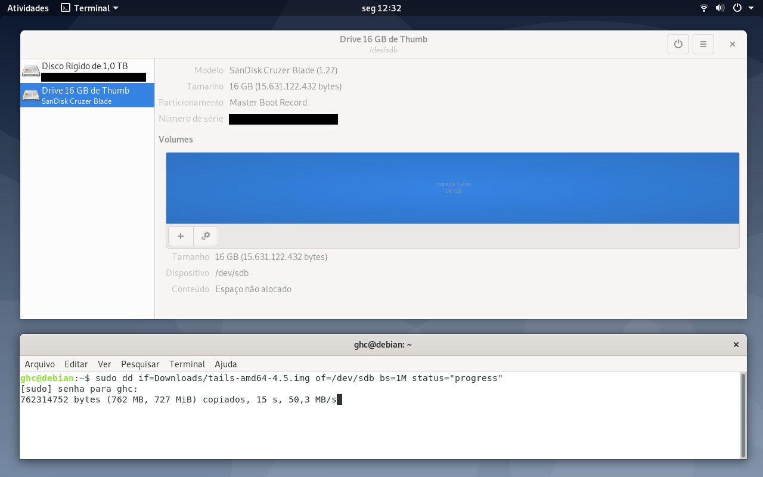Open the Ver menu in Terminal

[x=104, y=364]
